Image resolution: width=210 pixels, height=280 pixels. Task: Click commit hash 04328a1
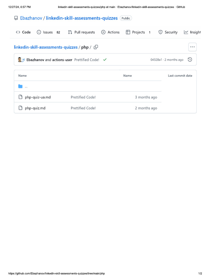tap(156, 60)
